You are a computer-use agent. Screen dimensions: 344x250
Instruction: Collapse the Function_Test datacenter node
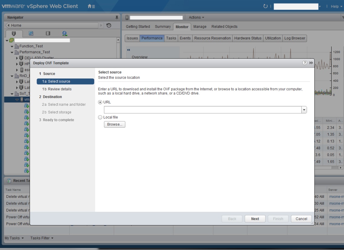click(x=12, y=46)
